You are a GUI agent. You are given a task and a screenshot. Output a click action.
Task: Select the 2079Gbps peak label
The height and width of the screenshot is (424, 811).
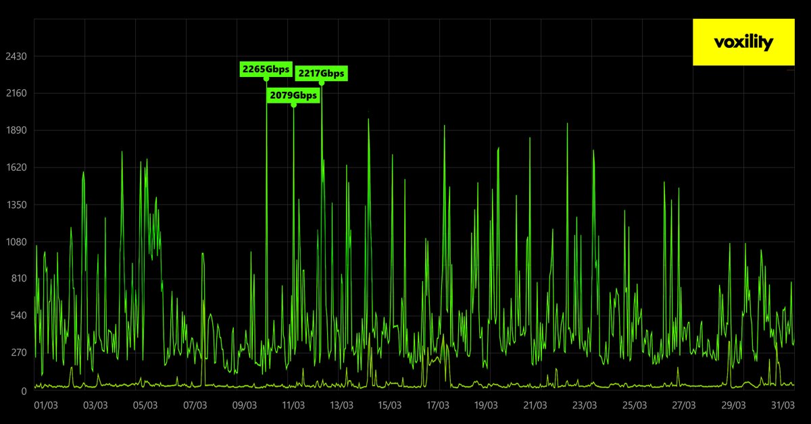(293, 95)
